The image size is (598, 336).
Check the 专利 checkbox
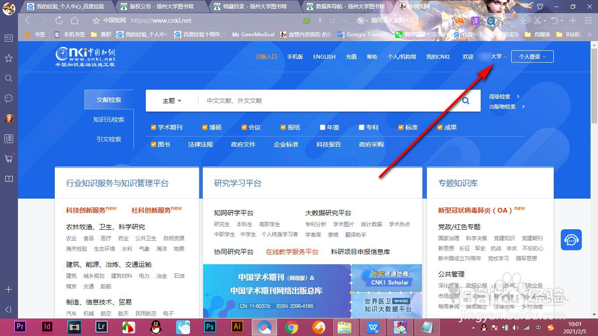362,127
